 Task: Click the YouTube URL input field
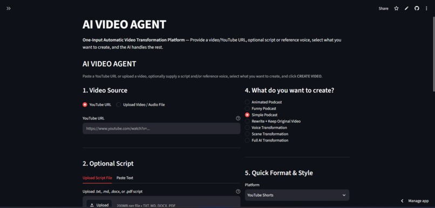tap(161, 129)
